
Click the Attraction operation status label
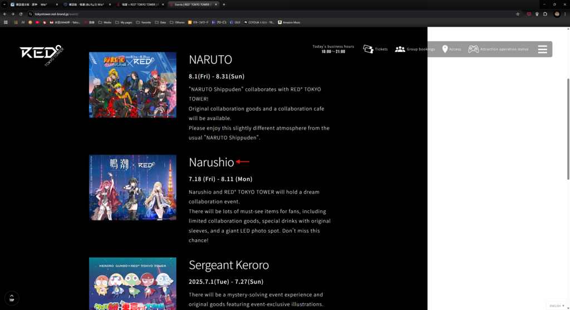click(504, 49)
